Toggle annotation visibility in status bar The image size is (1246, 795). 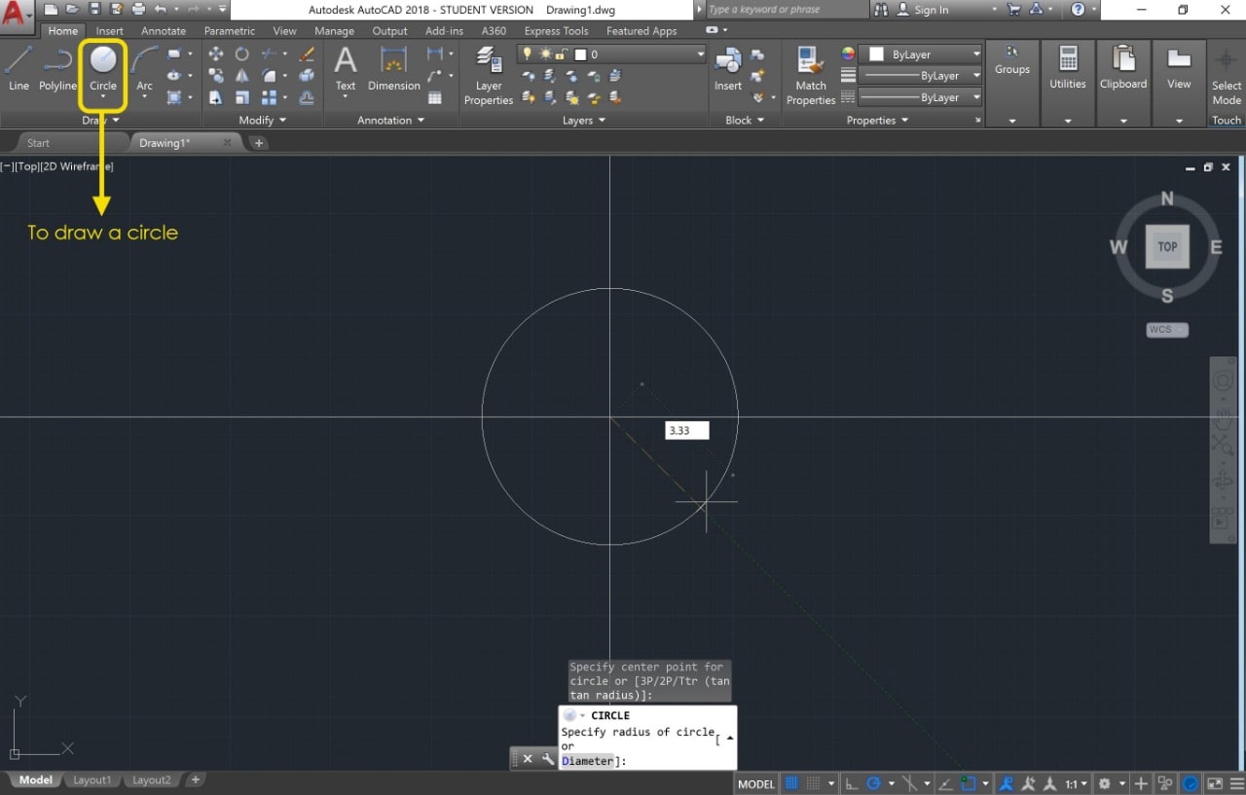[1007, 783]
